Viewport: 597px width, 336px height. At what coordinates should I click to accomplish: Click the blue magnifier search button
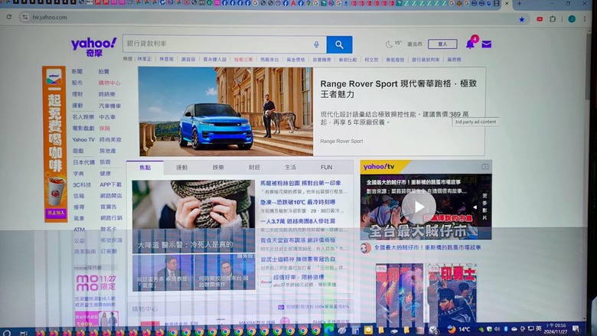tap(339, 44)
